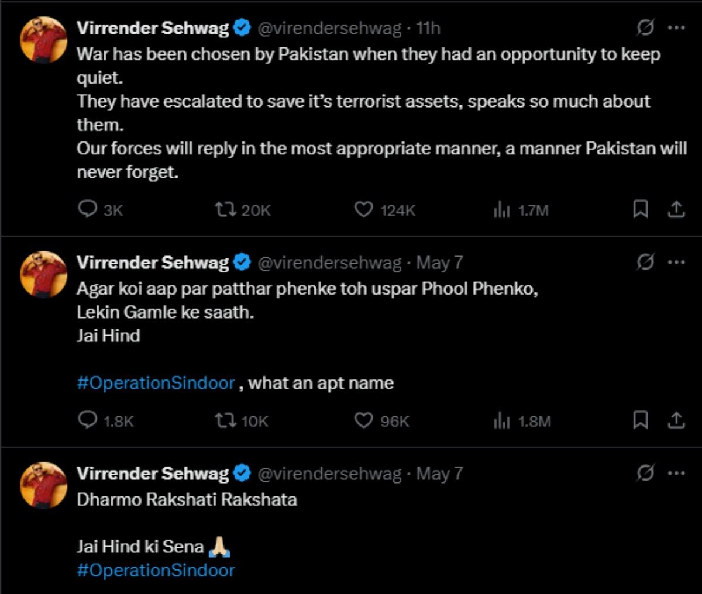
Task: Open view analytics on the 1.7M views tweet
Action: point(502,210)
